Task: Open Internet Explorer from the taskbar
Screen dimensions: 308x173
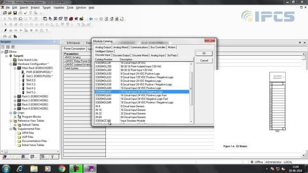Action: click(x=20, y=169)
